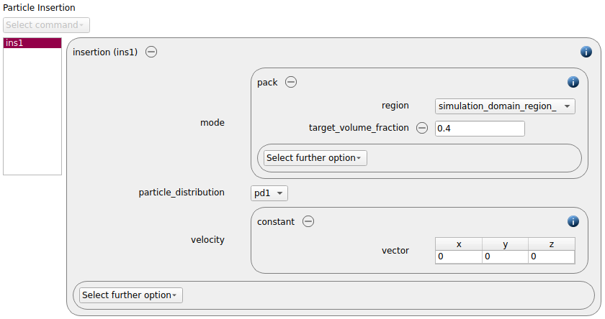The height and width of the screenshot is (319, 605).
Task: Click empty area of command list
Action: [32, 111]
